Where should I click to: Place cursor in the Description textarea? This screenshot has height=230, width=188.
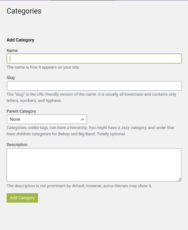point(94,165)
